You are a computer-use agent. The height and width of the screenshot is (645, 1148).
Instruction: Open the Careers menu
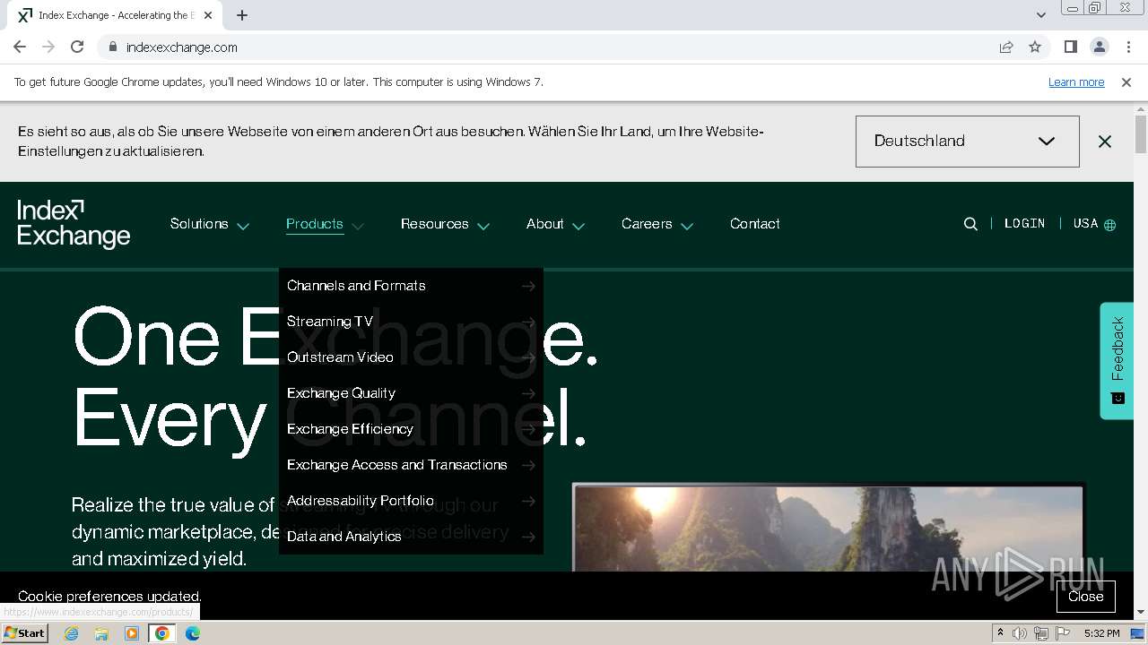[647, 224]
